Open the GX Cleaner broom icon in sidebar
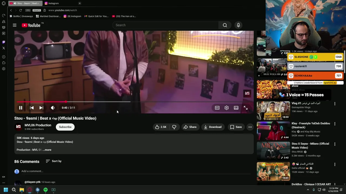 pyautogui.click(x=4, y=22)
